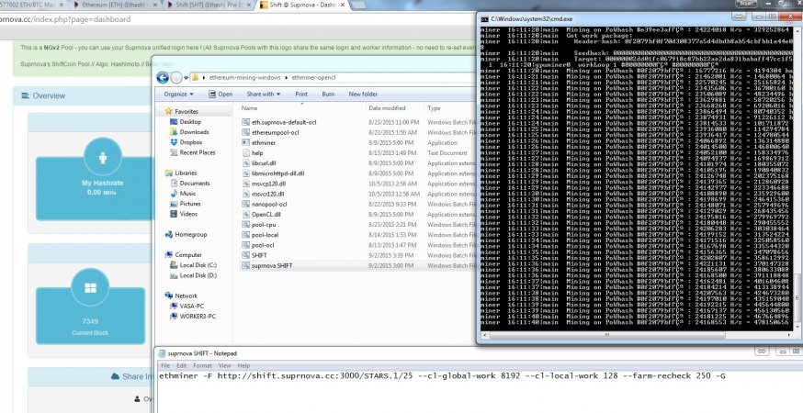The height and width of the screenshot is (413, 803).
Task: Click Current Block grid icon on dashboard
Action: (90, 287)
